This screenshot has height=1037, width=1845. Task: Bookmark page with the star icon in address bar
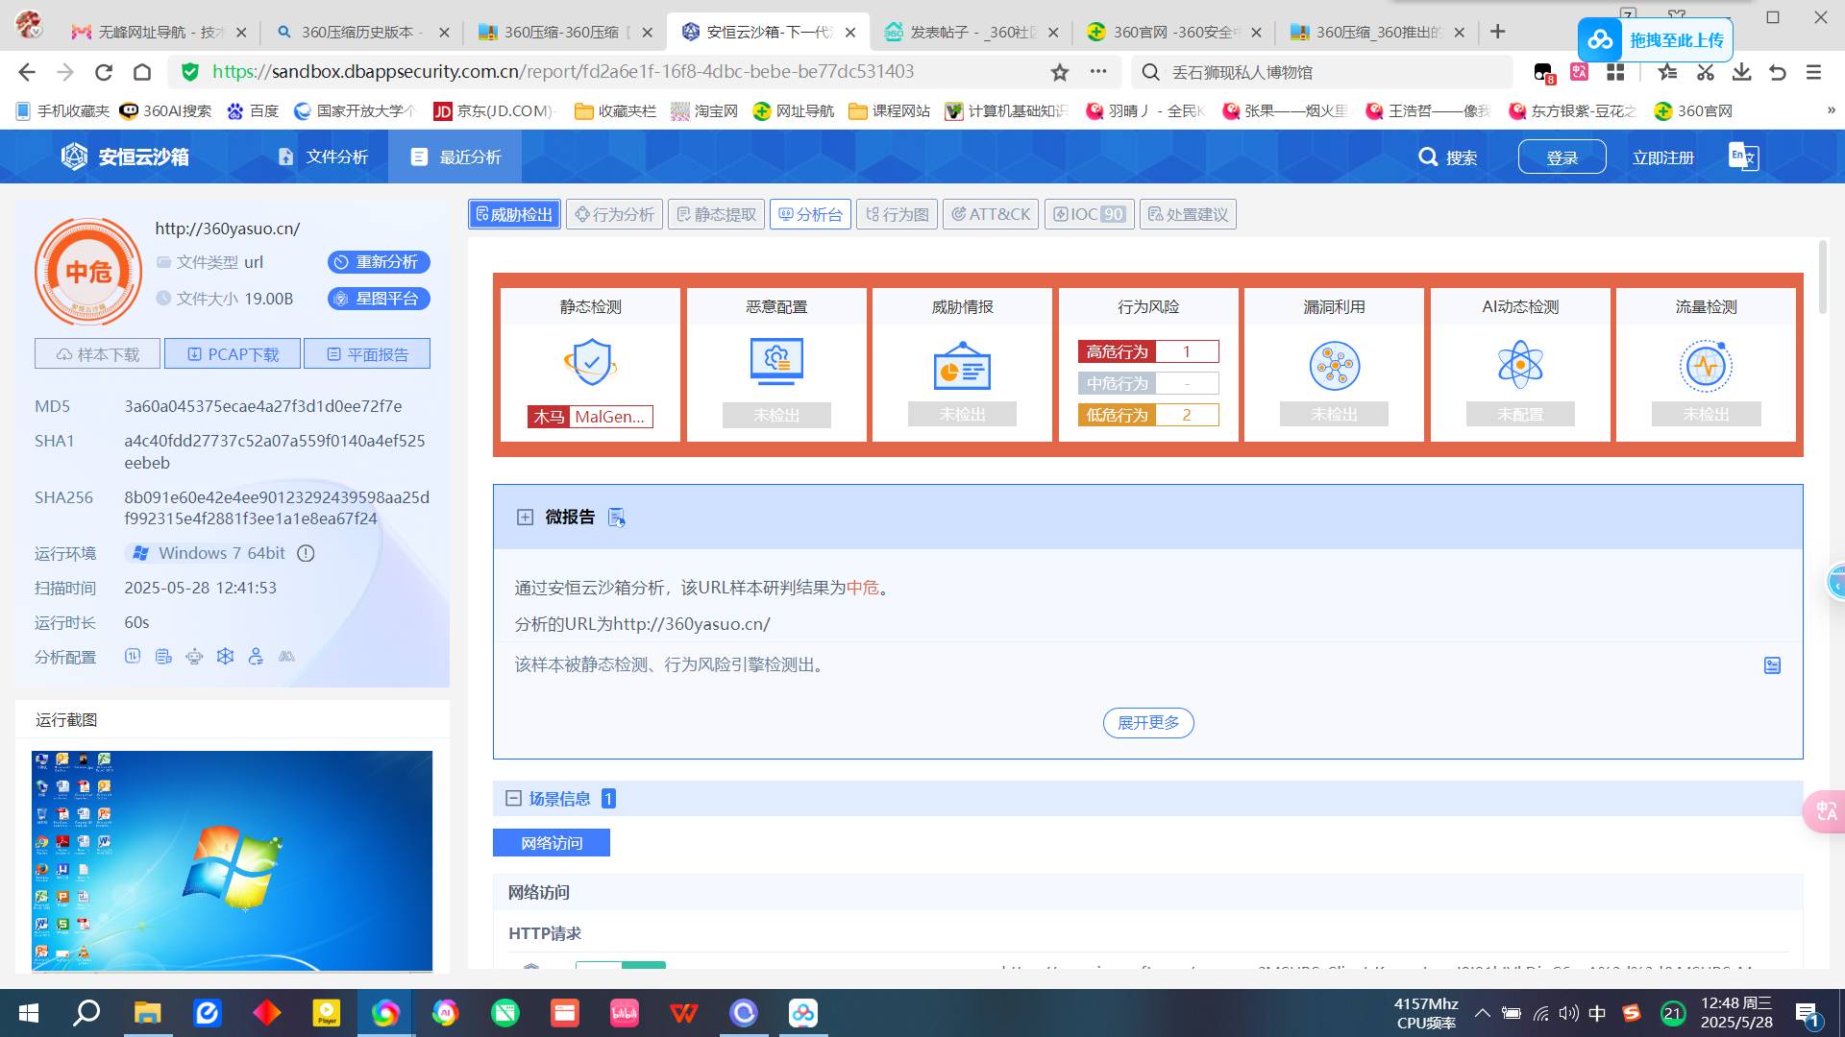[x=1059, y=72]
